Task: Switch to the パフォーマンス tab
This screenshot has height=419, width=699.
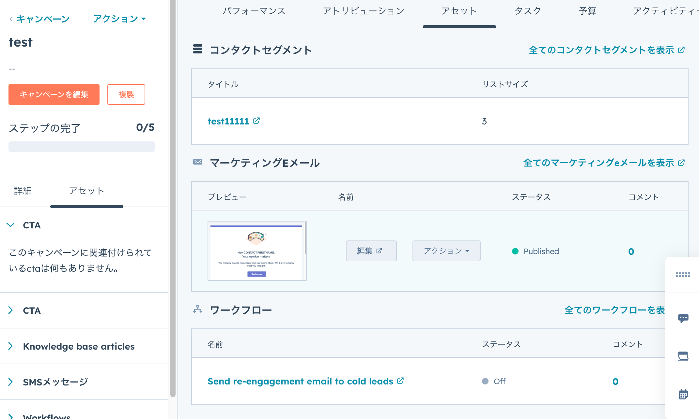Action: (254, 11)
